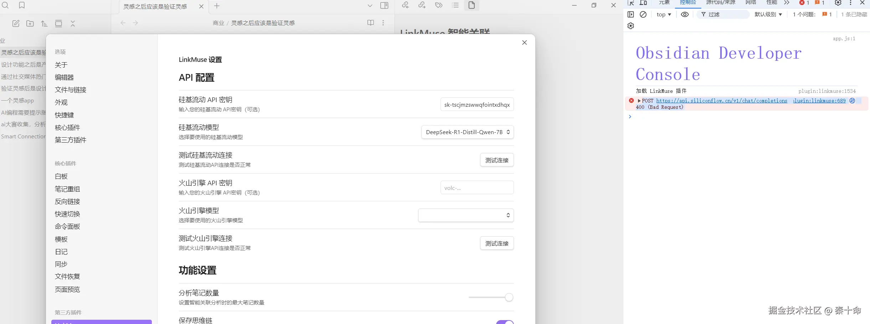Switch to the 网络 DevTools tab
Image resolution: width=870 pixels, height=324 pixels.
click(751, 2)
